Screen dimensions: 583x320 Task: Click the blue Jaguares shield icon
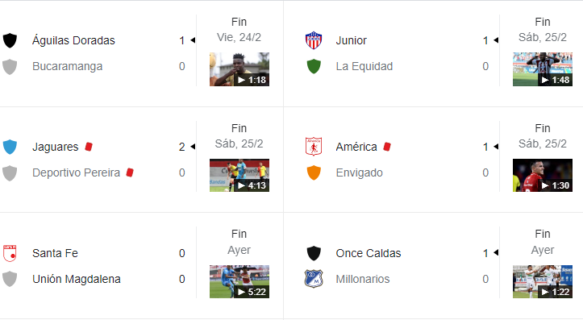pyautogui.click(x=10, y=147)
